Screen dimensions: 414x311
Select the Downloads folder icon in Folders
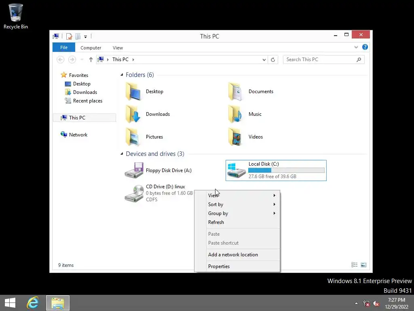(x=133, y=114)
